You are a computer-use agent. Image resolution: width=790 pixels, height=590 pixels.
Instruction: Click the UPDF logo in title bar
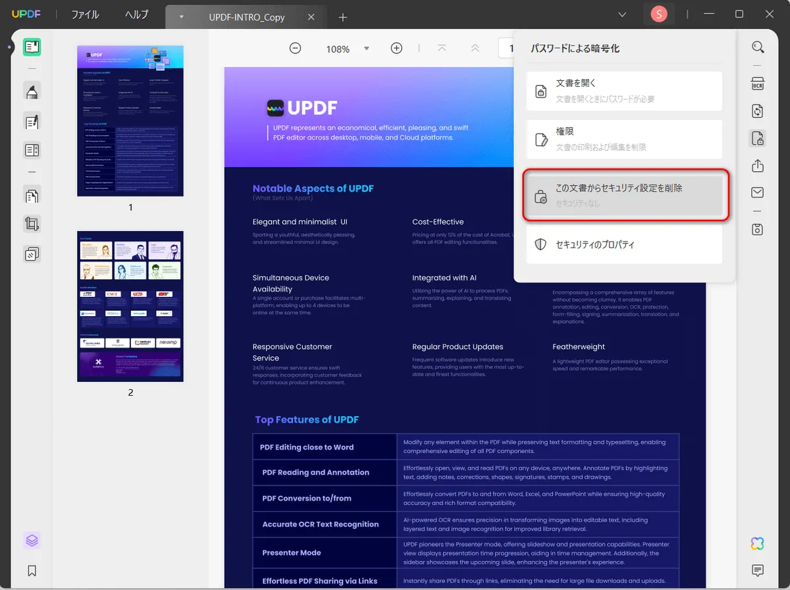click(27, 14)
